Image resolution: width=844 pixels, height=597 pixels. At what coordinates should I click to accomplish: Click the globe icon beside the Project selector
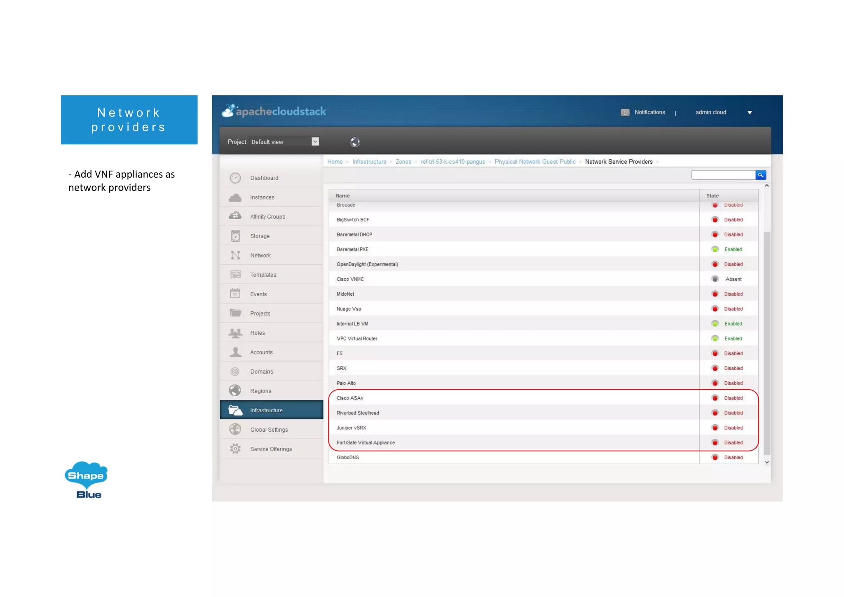pyautogui.click(x=355, y=142)
